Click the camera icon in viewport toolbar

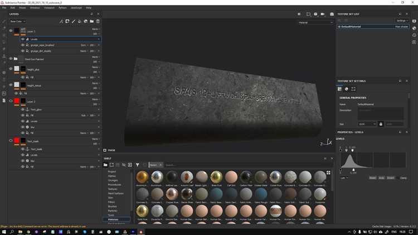pos(323,13)
